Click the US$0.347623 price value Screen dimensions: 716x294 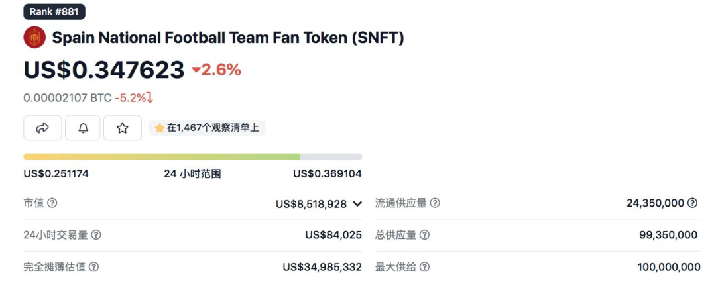[x=104, y=70]
